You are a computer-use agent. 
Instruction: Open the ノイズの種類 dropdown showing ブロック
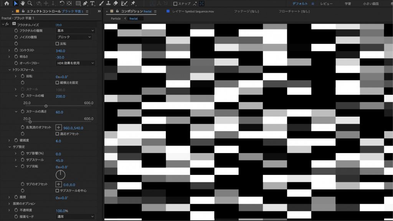click(75, 37)
